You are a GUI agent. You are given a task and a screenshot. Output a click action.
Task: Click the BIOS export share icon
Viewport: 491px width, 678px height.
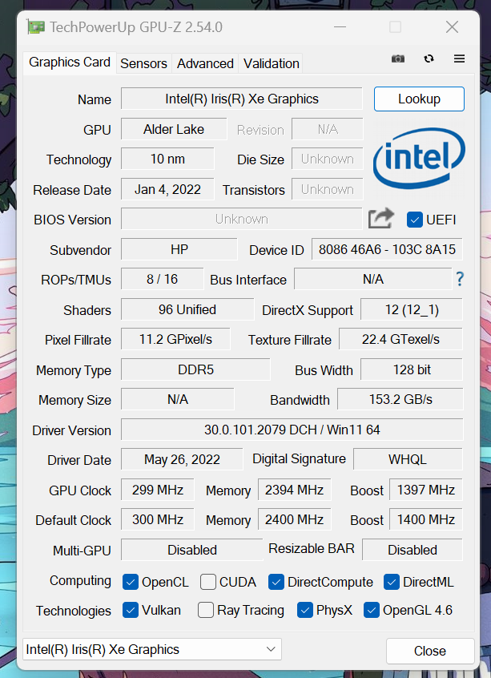point(380,218)
